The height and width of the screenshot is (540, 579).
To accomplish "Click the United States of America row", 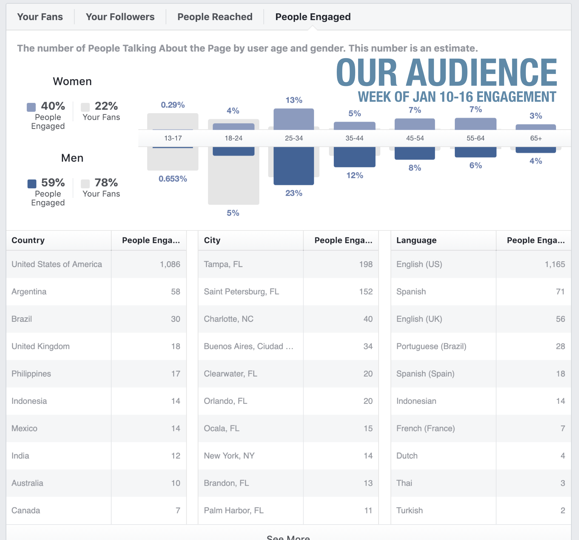I will 96,264.
